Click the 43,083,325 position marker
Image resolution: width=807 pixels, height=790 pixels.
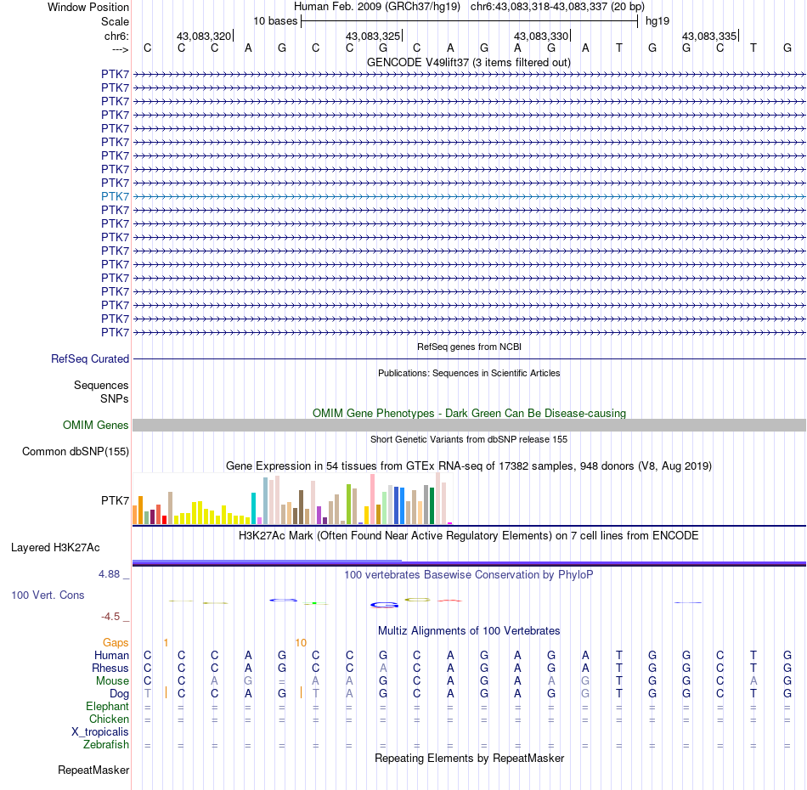point(373,36)
